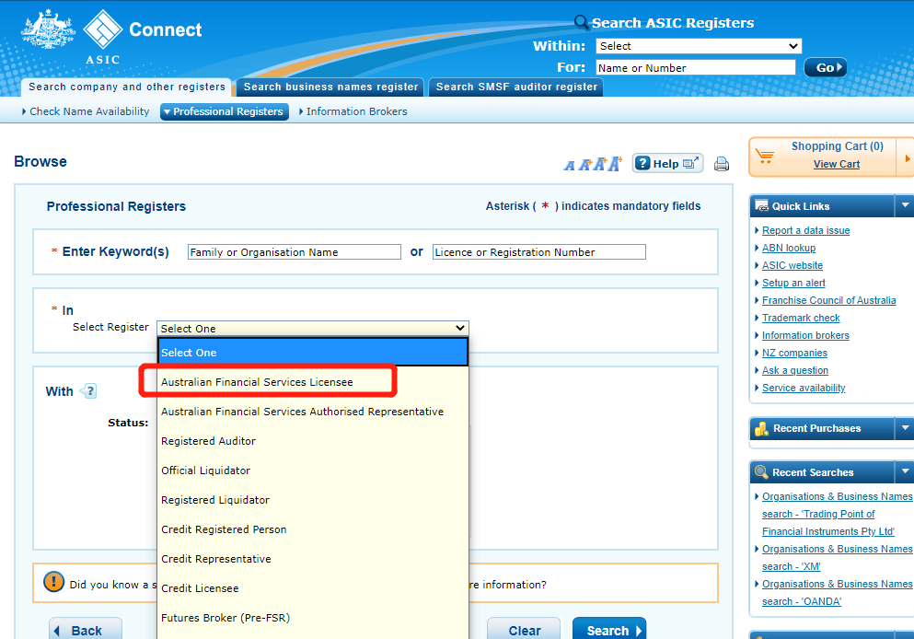Choose Select One option in the list
This screenshot has width=914, height=639.
coord(312,353)
